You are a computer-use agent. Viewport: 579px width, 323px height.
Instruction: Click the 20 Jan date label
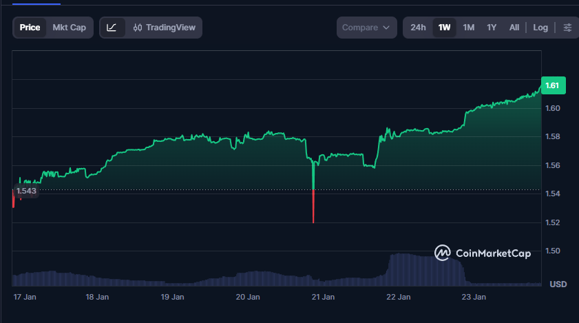coord(248,297)
